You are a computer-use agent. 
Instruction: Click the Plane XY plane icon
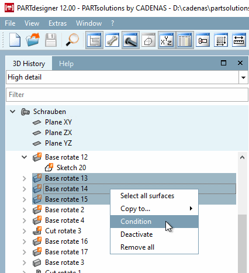(x=37, y=122)
